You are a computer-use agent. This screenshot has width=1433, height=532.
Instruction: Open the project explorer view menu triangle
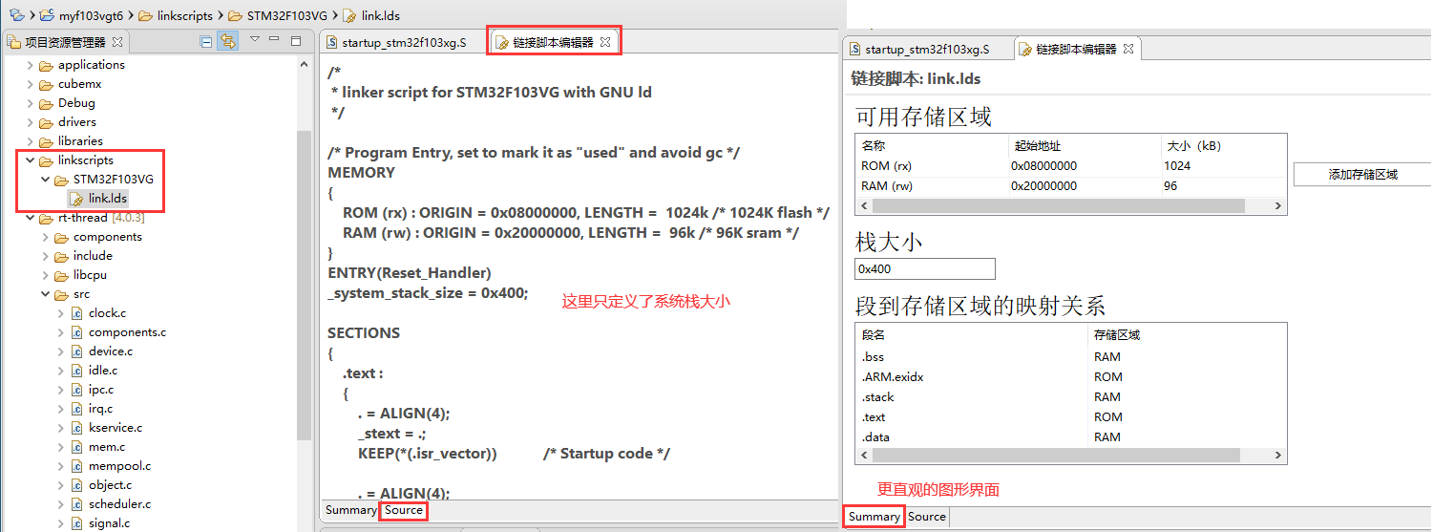[255, 40]
